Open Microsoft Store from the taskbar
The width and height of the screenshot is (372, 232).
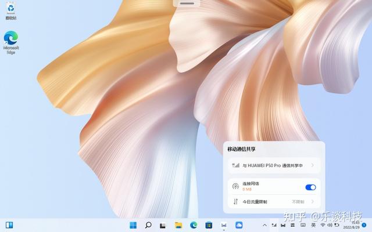(209, 225)
